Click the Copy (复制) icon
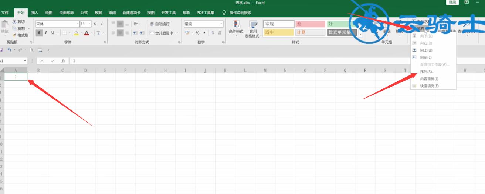This screenshot has height=194, width=485. coord(14,28)
